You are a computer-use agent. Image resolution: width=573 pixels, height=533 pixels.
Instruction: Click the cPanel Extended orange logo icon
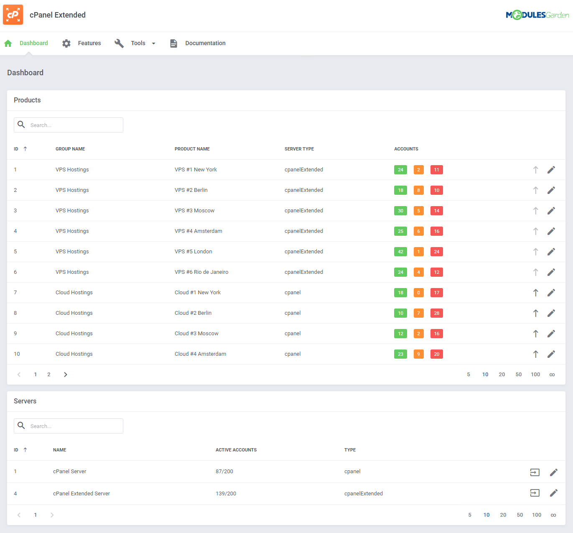pyautogui.click(x=13, y=15)
